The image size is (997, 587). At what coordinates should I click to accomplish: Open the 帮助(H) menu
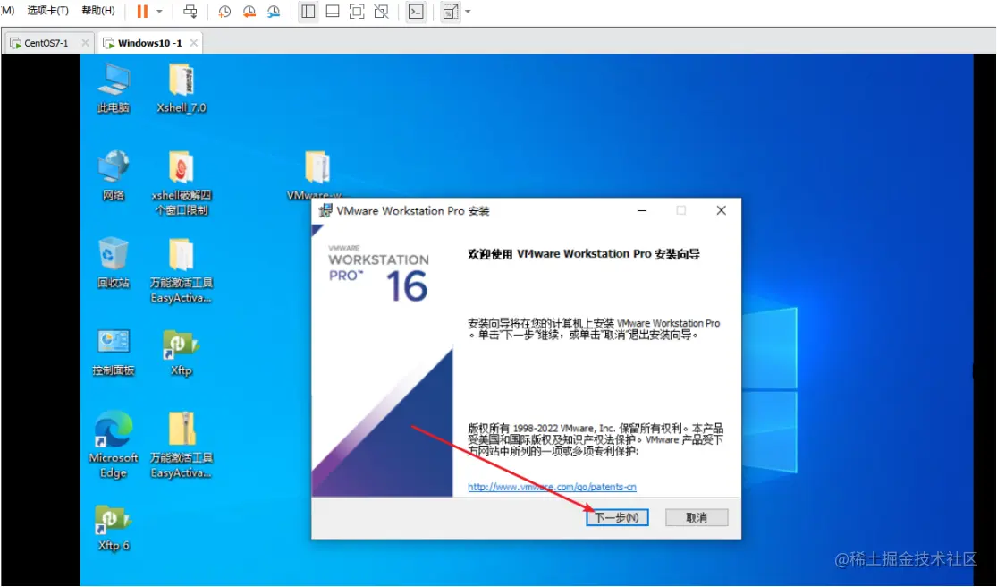coord(98,11)
